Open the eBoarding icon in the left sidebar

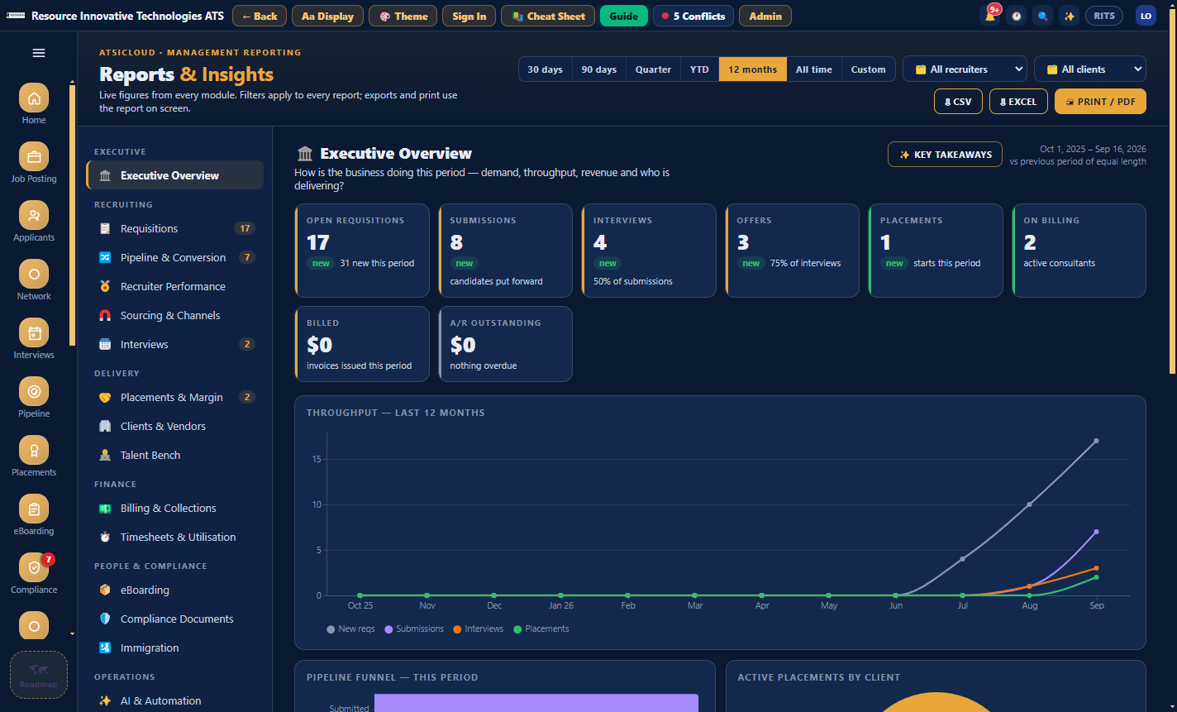(34, 509)
